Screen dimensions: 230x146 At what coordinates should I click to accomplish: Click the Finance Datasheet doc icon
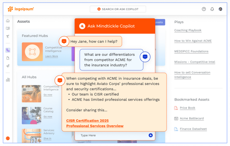[176, 129]
